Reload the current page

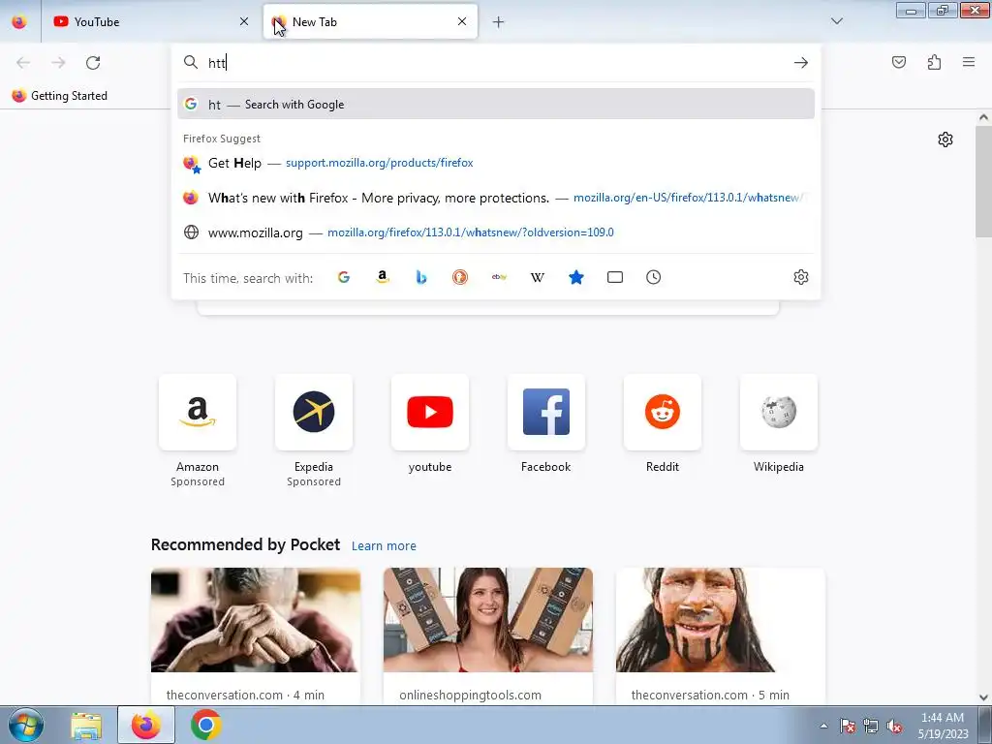[93, 63]
